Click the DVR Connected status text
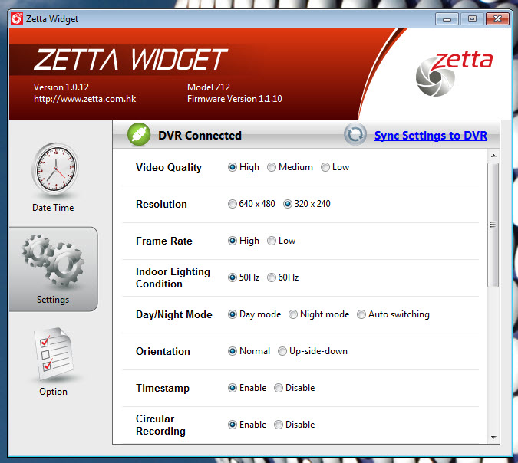Screen dimensions: 518x463 point(200,136)
